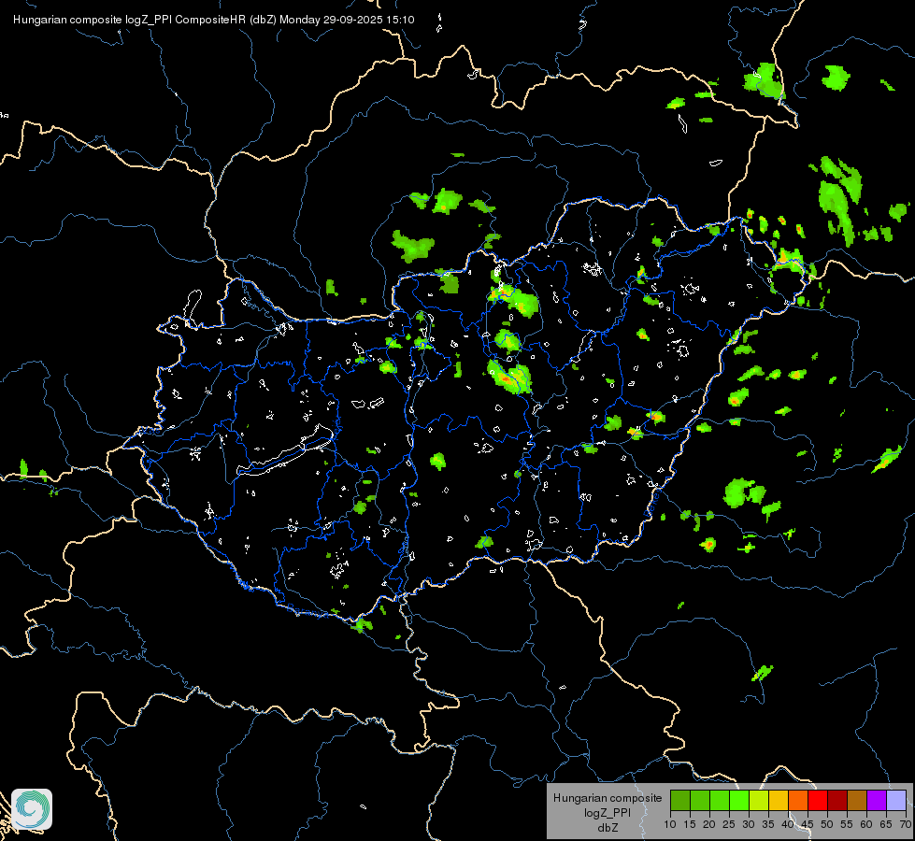Click the legend scale value "60"
This screenshot has height=841, width=915.
tap(866, 824)
